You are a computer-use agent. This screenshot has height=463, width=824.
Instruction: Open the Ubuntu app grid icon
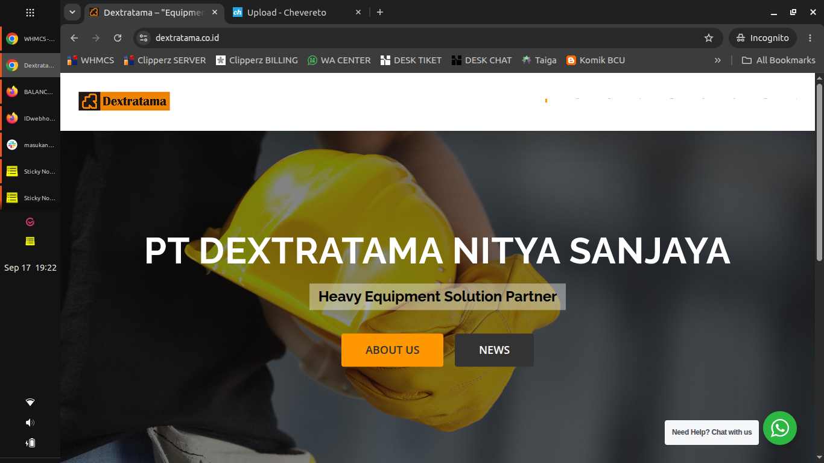30,12
